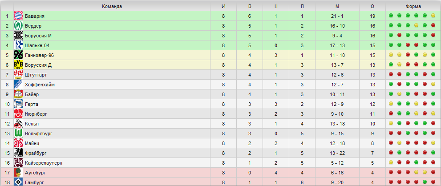Open the Штутгарт team name link

point(36,75)
